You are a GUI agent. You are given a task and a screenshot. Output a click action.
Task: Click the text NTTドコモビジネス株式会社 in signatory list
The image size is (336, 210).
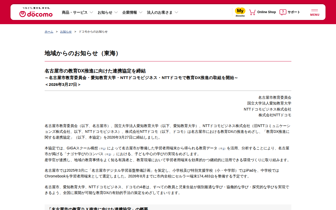[267, 109]
